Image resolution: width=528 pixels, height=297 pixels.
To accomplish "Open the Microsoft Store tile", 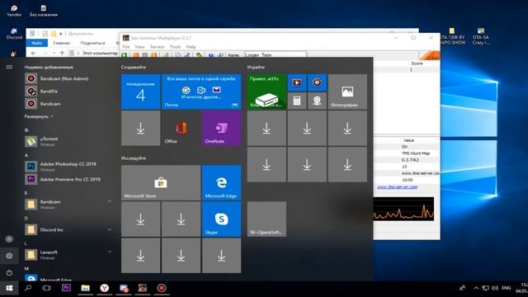I will pyautogui.click(x=161, y=182).
